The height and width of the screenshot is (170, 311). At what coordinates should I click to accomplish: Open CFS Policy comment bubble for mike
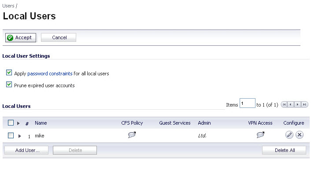[x=132, y=135]
